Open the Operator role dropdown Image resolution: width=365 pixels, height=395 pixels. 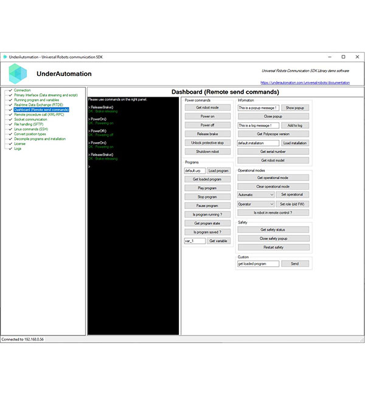[255, 204]
